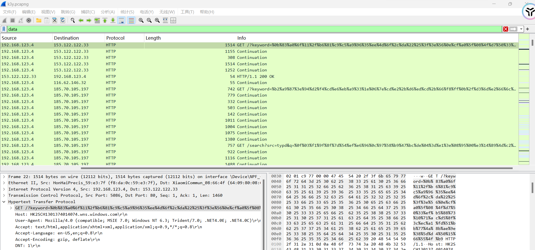Go back with the left green arrow
This screenshot has width=535, height=250.
pos(81,20)
